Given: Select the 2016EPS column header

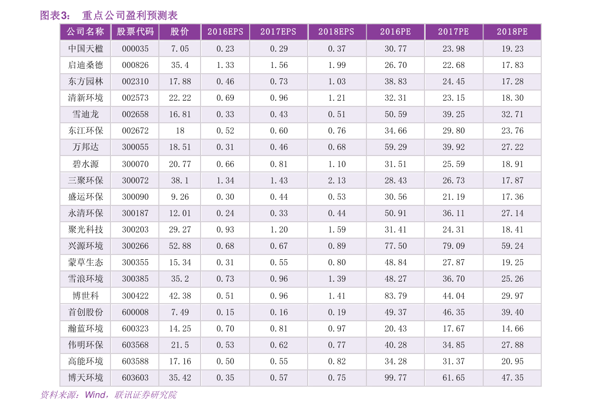Looking at the screenshot, I should coord(225,32).
